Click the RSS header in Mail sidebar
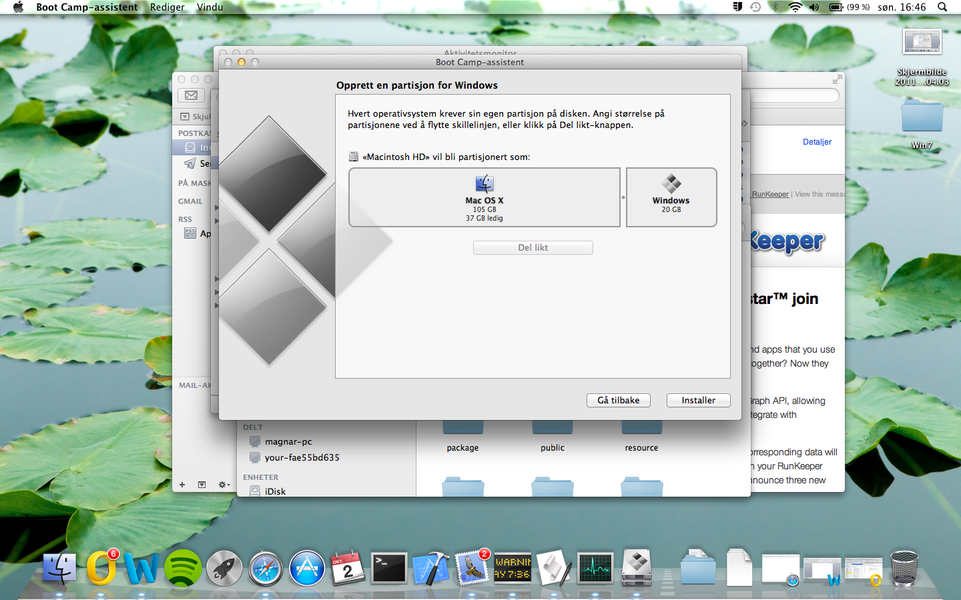This screenshot has width=961, height=600. pyautogui.click(x=185, y=219)
